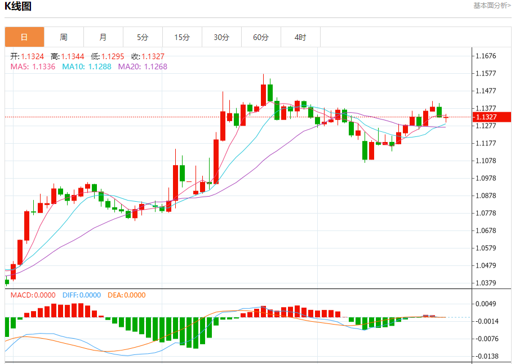This screenshot has height=364, width=515.
Task: Click the 1.1078 price axis label
Action: coord(486,161)
